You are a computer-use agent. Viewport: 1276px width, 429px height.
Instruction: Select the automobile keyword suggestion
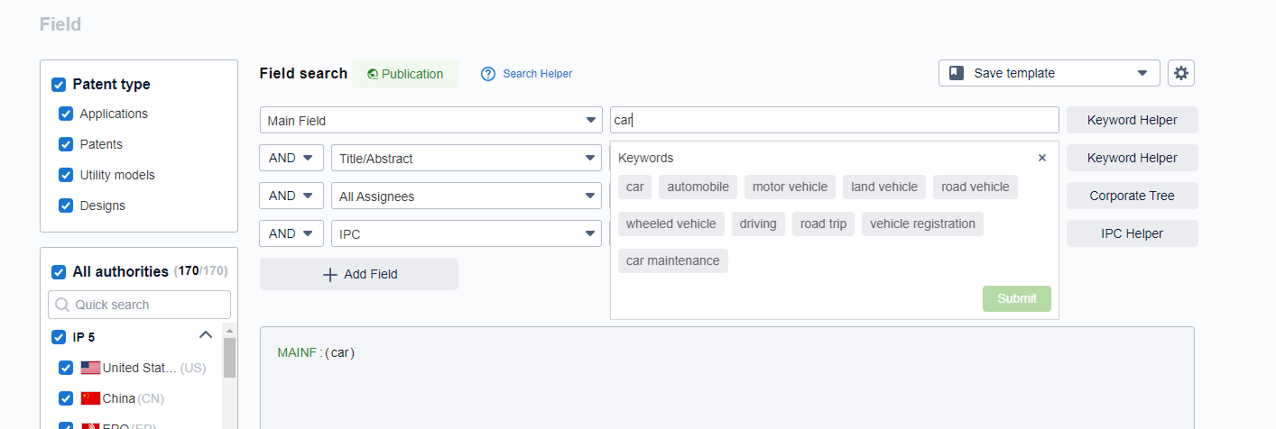698,187
